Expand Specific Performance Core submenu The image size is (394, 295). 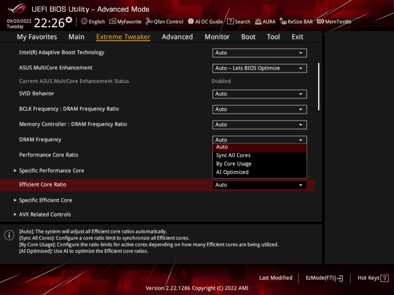(x=52, y=171)
